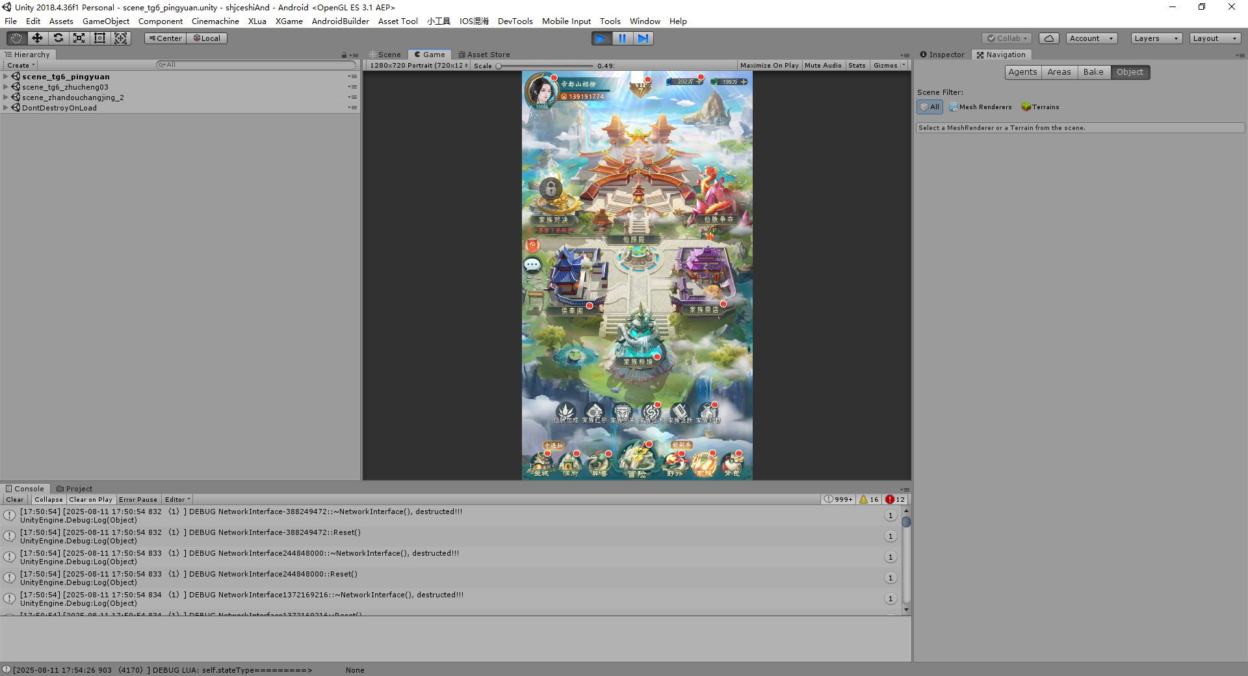
Task: Toggle info messages filter showing 999+
Action: point(838,500)
